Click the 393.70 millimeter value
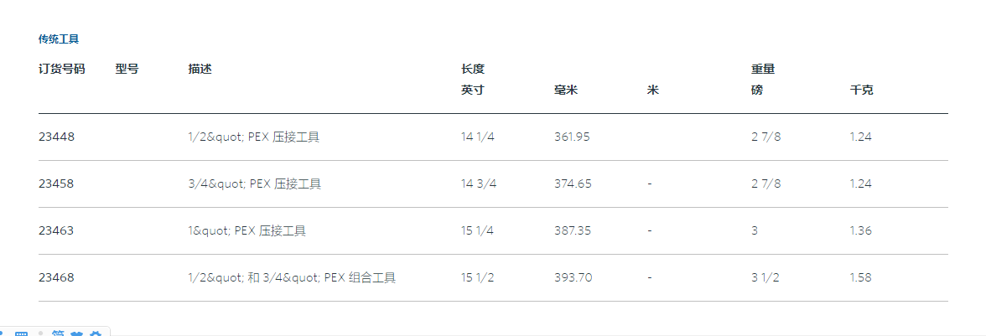Image resolution: width=986 pixels, height=336 pixels. click(x=573, y=277)
